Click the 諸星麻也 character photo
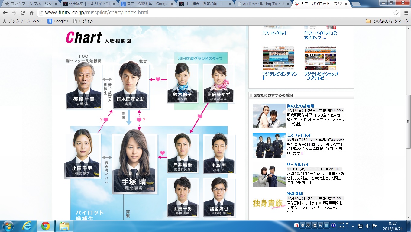411x232 pixels. (x=219, y=197)
